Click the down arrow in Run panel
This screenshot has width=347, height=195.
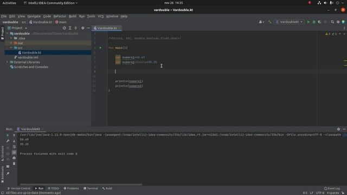pos(14,141)
